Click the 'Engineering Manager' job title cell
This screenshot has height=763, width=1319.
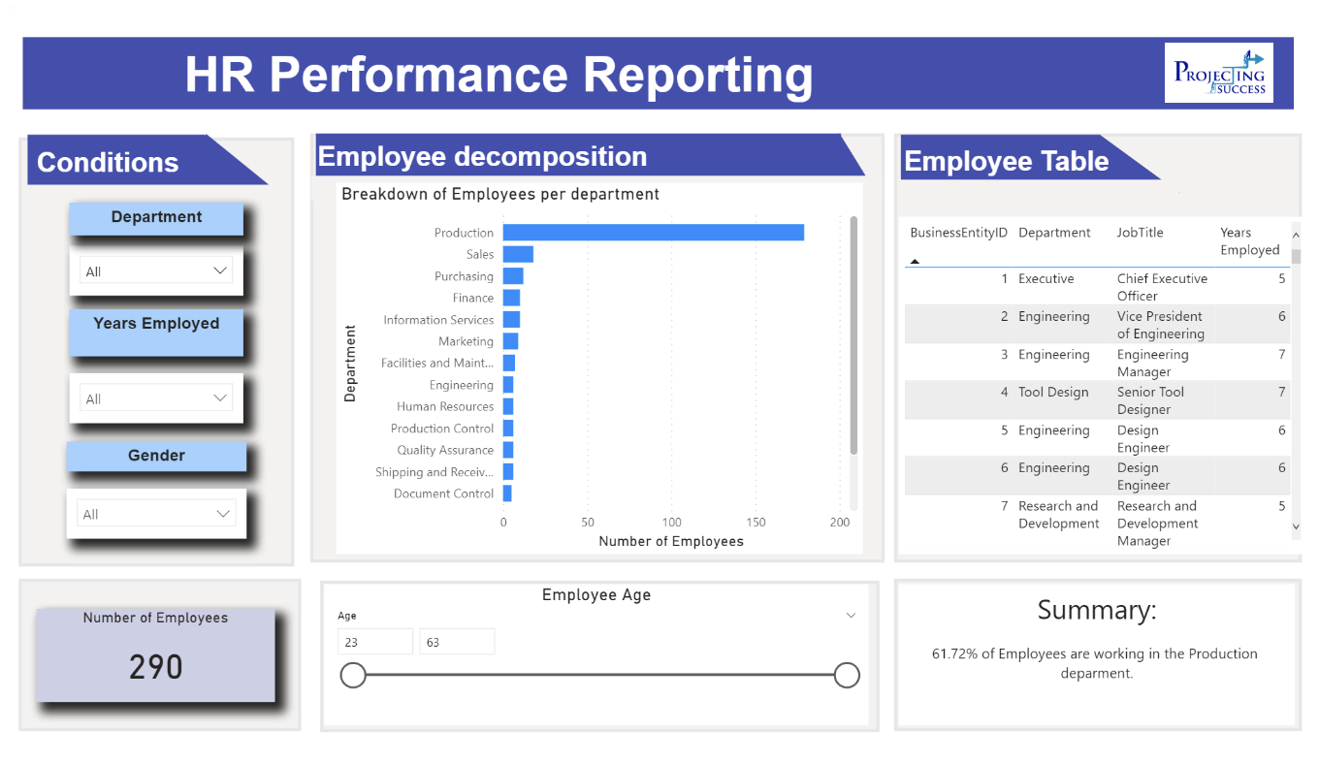[x=1152, y=364]
